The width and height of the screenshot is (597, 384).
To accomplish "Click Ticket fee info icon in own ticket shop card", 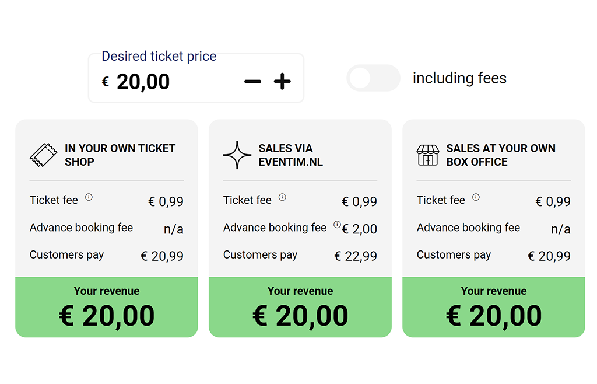I will coord(89,197).
